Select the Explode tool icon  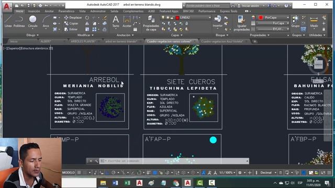point(105,23)
